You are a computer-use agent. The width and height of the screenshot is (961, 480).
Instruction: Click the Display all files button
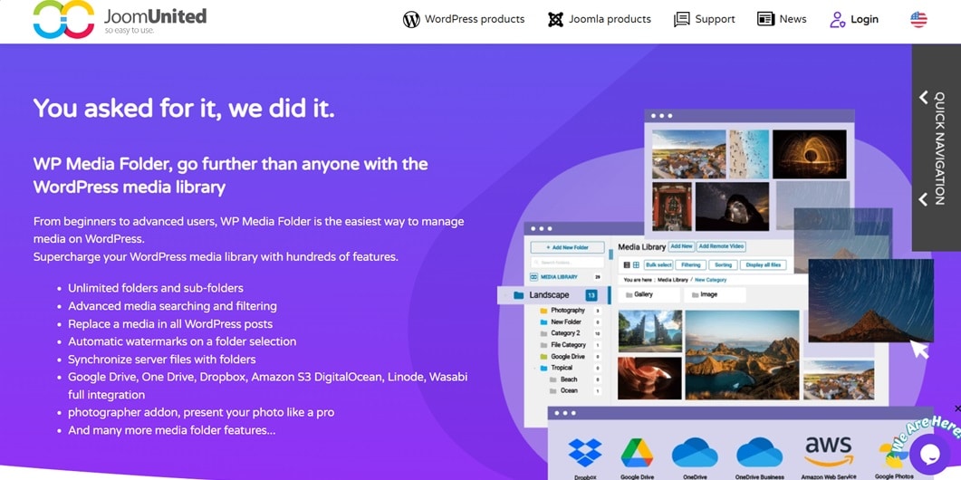tap(763, 264)
